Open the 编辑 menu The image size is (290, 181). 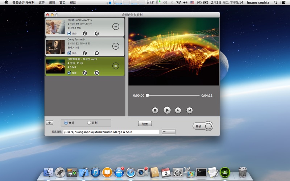52,3
